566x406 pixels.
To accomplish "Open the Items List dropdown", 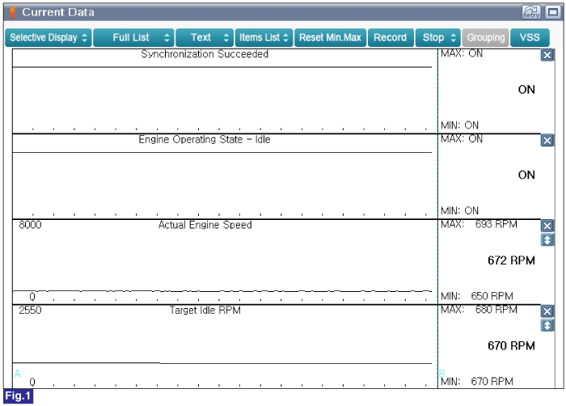I will tap(264, 37).
